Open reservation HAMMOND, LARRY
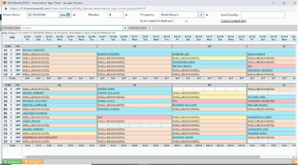 (x=260, y=117)
